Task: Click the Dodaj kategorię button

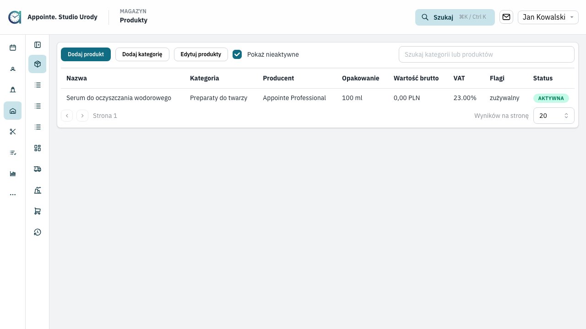Action: coord(142,54)
